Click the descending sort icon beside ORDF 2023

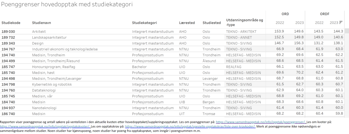[x=341, y=23]
